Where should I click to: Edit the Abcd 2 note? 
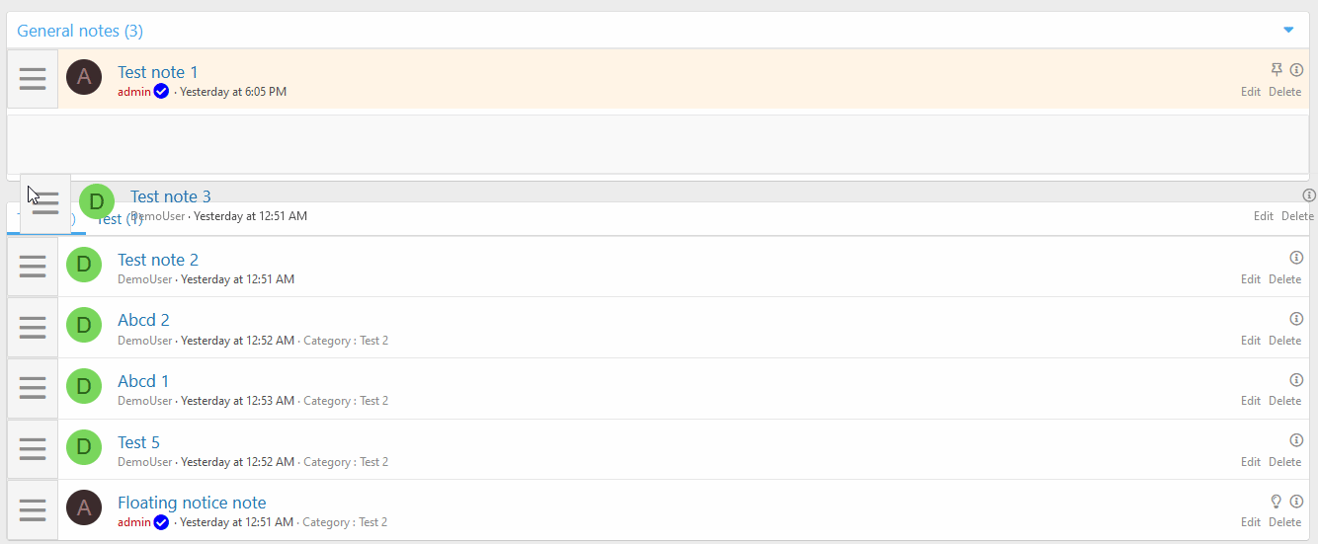[1251, 341]
